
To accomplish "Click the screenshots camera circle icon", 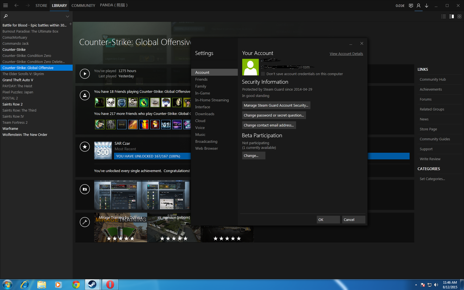I will tap(85, 189).
